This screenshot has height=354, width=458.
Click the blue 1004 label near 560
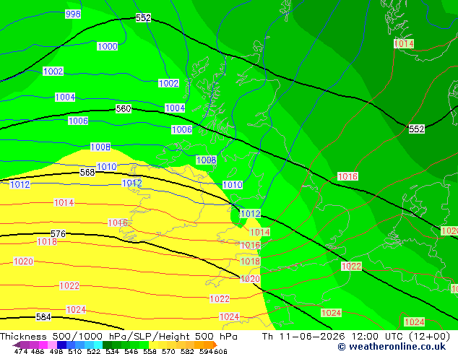(175, 108)
